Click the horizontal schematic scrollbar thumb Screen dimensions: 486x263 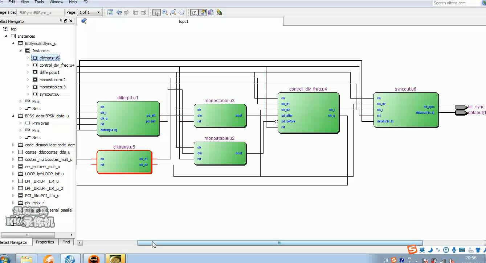click(280, 243)
